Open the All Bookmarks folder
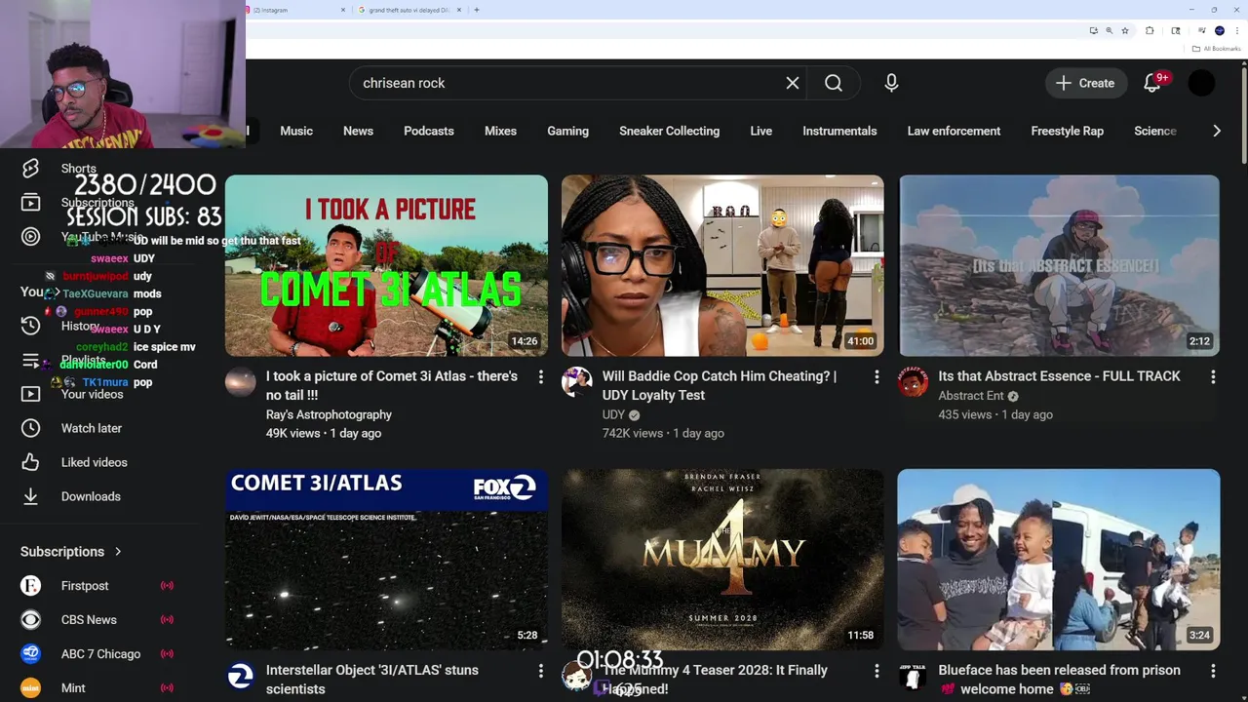1248x702 pixels. click(1216, 49)
